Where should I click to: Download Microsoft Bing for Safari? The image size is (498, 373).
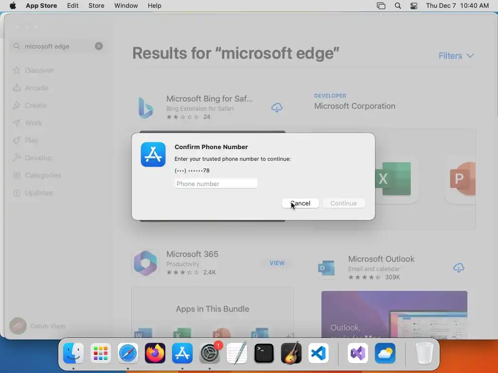click(277, 107)
